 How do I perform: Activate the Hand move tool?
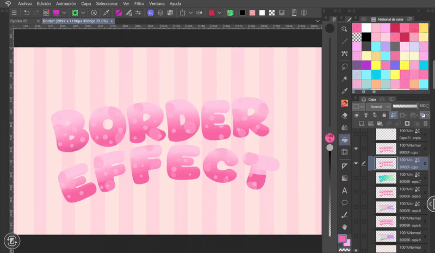[344, 226]
